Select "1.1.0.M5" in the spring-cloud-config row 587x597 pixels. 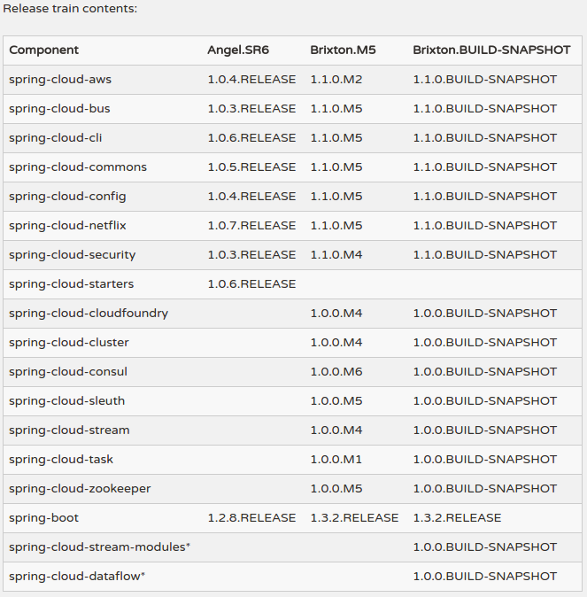[336, 197]
